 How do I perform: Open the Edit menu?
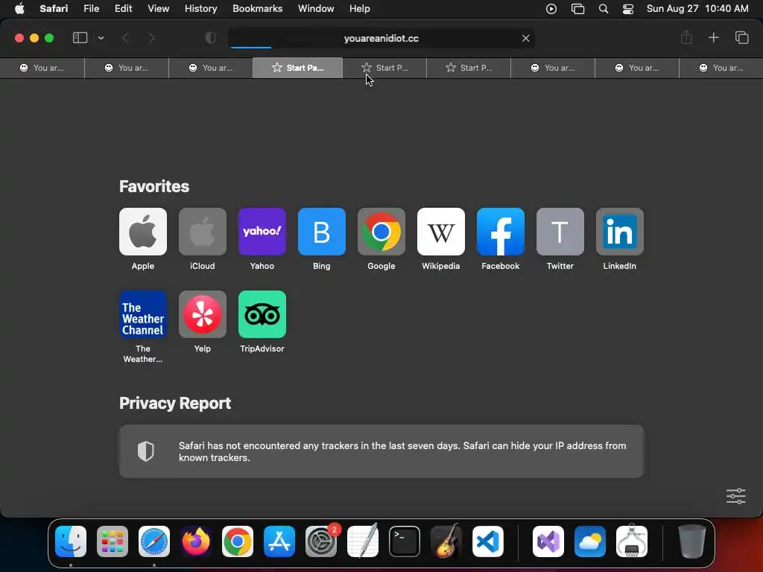click(123, 9)
